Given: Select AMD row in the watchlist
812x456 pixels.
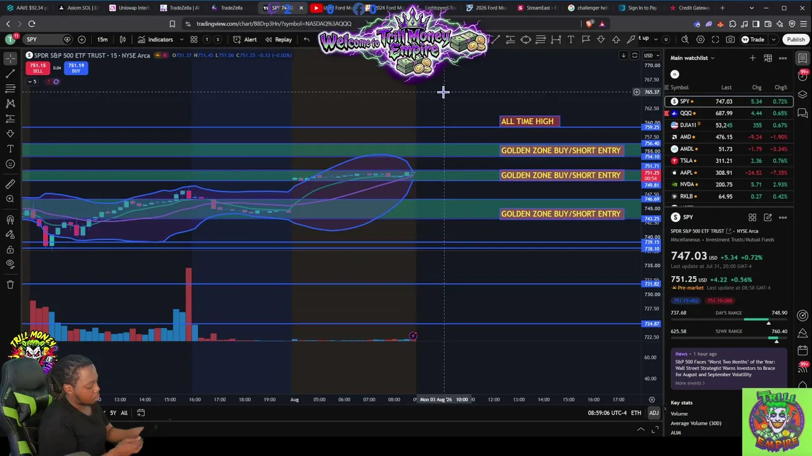Looking at the screenshot, I should (729, 137).
